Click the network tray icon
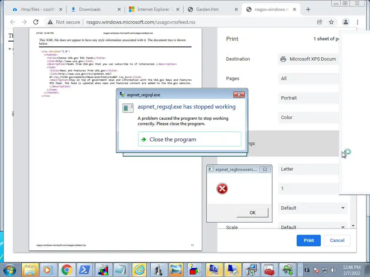Image resolution: width=370 pixels, height=277 pixels. (325, 270)
